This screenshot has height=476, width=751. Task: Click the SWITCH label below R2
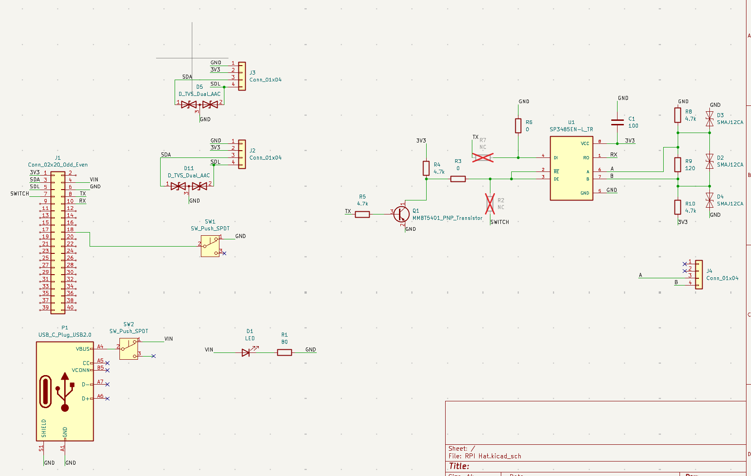click(500, 222)
